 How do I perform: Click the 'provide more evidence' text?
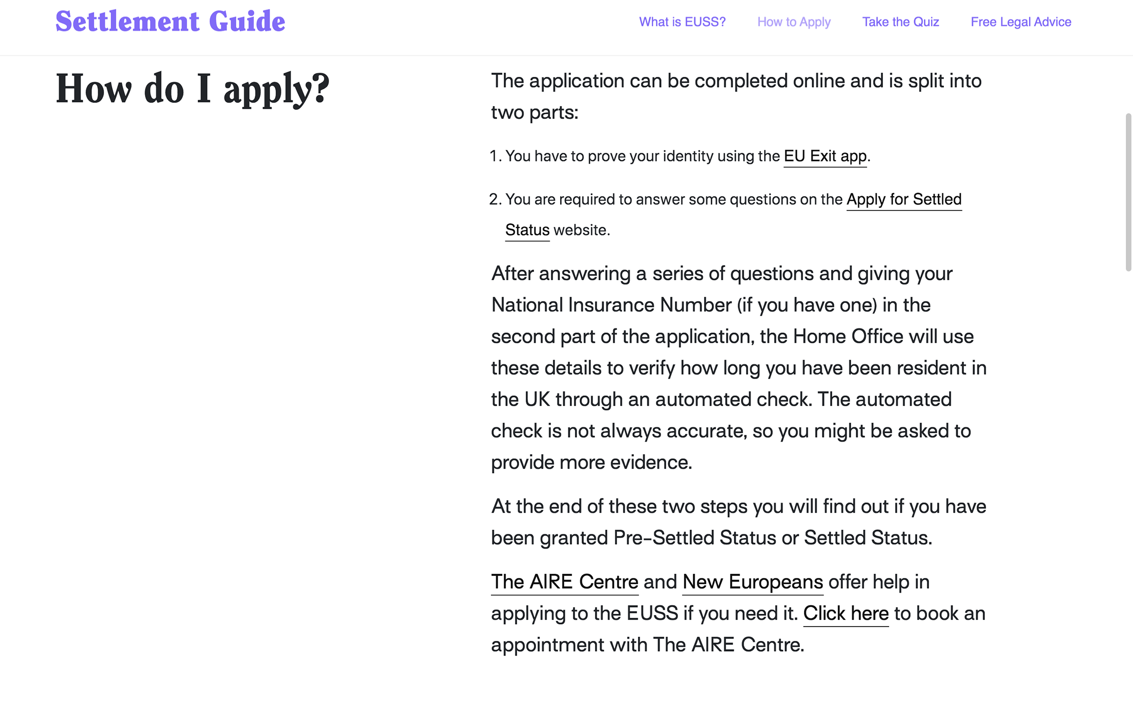pos(591,463)
